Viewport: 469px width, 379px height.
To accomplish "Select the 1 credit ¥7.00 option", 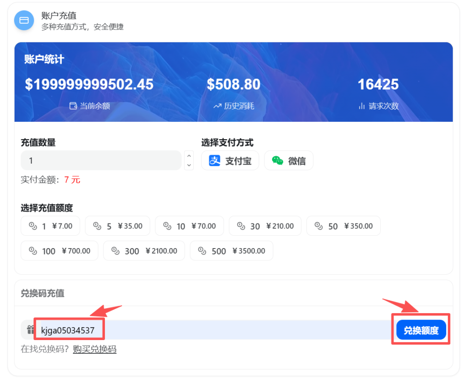I will [x=50, y=226].
